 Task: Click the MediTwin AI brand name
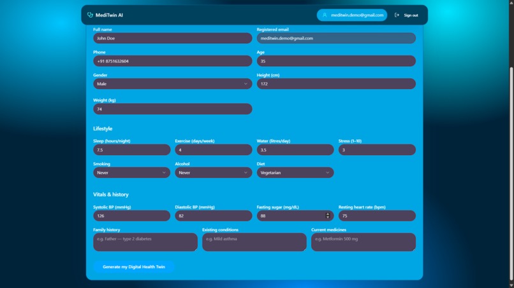tap(109, 15)
